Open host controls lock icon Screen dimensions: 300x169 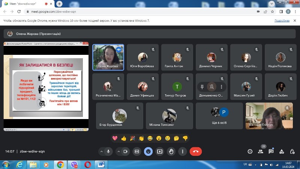coord(292,152)
